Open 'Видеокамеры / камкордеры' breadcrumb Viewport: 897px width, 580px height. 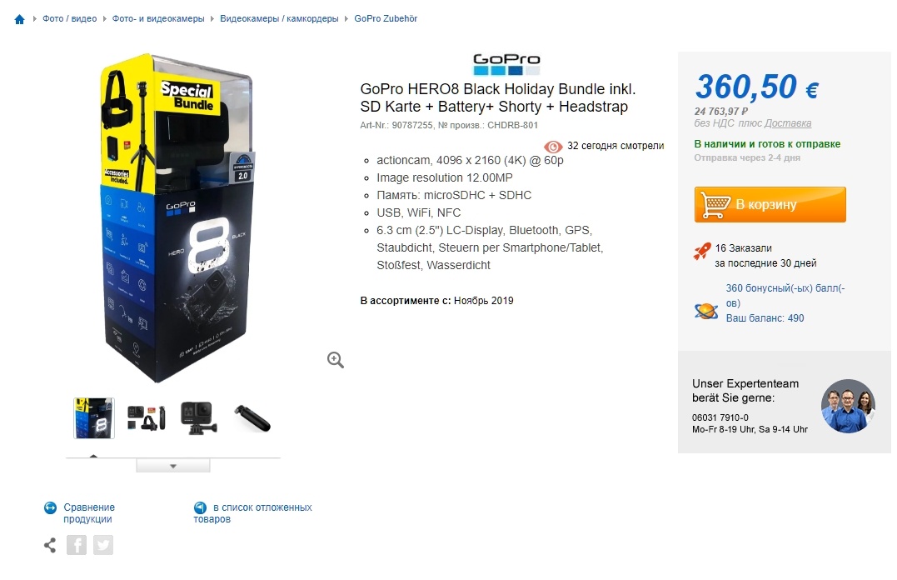(279, 18)
